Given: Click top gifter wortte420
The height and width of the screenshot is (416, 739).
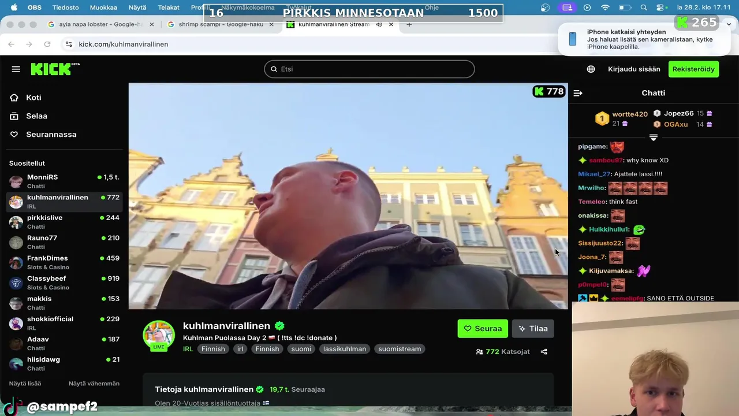Looking at the screenshot, I should [x=629, y=114].
